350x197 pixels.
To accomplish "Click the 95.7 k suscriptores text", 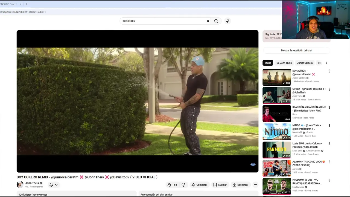I will [34, 187].
